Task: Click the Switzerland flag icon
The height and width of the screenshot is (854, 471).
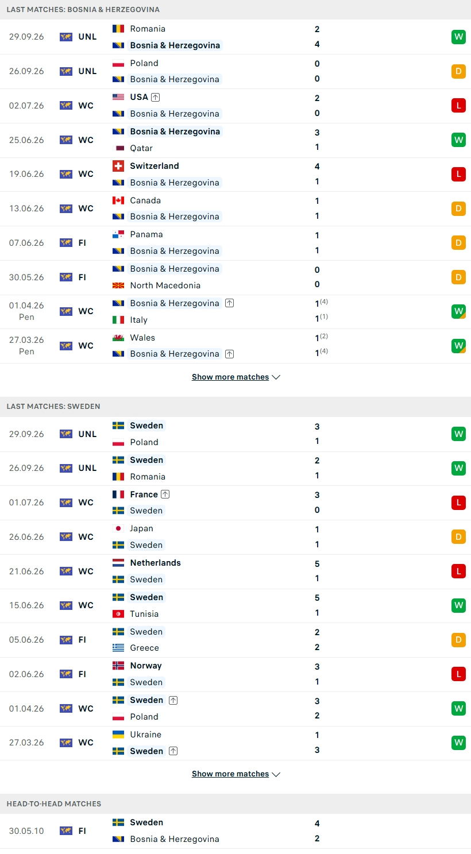Action: coord(118,166)
